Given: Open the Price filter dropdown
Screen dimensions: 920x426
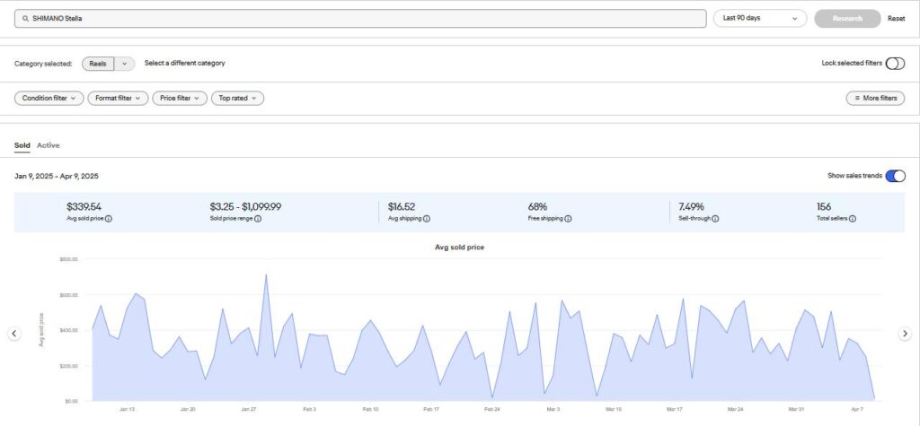Looking at the screenshot, I should pos(180,99).
